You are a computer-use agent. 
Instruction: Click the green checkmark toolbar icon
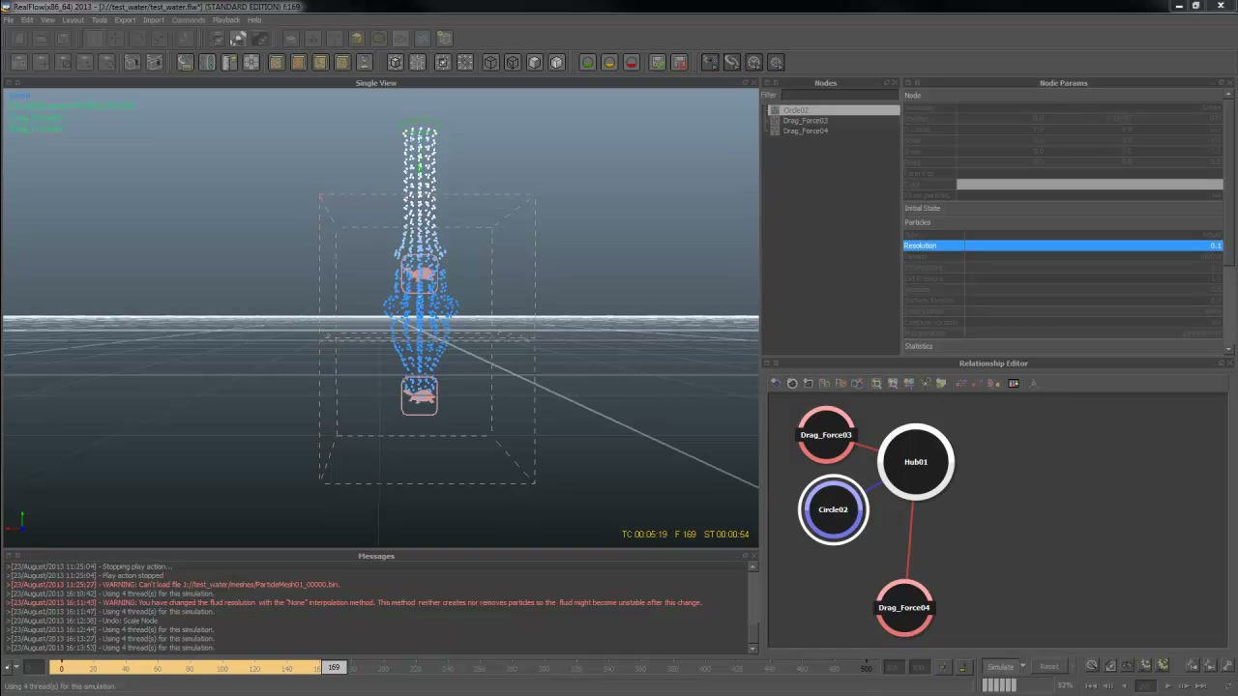[658, 63]
